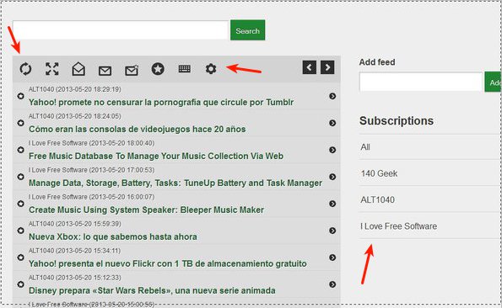Expand the Yahoo! Tumblr article arrow
502x308 pixels.
[x=332, y=96]
